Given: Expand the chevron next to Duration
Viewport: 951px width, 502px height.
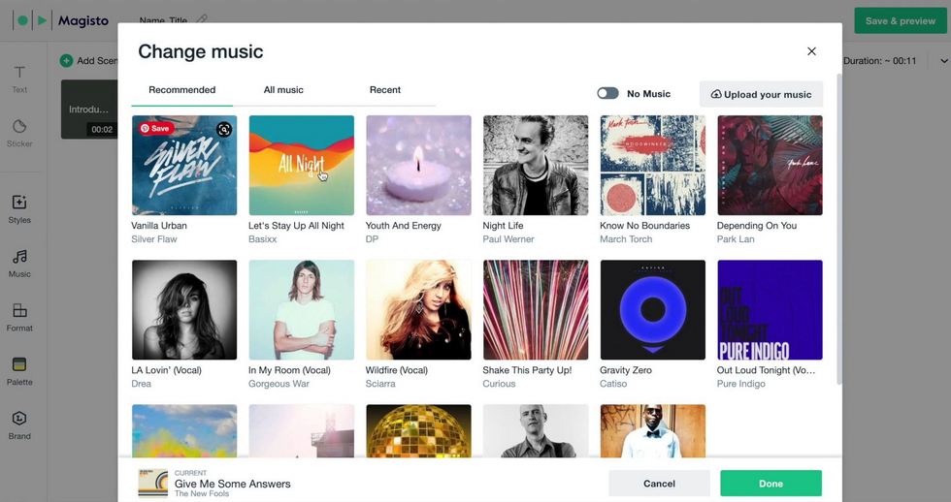Looking at the screenshot, I should [943, 60].
